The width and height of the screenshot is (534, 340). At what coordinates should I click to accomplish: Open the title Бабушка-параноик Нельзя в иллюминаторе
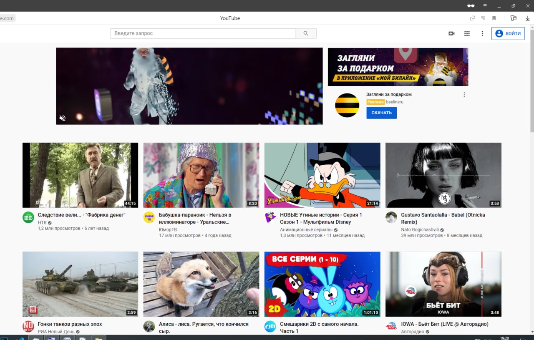point(195,219)
